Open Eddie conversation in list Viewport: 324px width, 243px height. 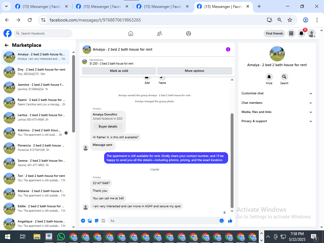tap(35, 209)
